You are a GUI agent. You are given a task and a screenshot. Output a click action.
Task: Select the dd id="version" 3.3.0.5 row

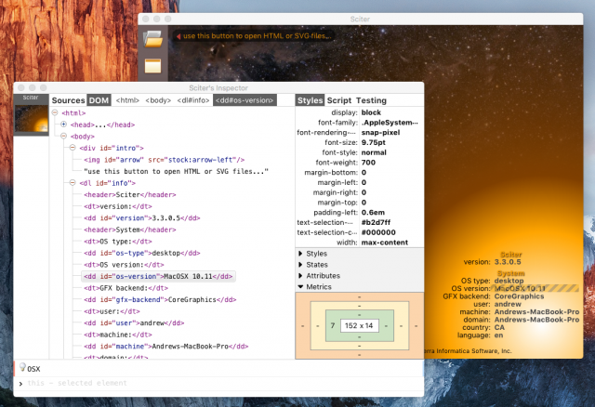(142, 218)
